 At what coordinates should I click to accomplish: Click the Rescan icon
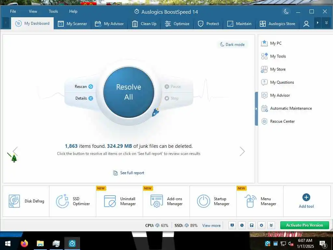click(x=91, y=87)
